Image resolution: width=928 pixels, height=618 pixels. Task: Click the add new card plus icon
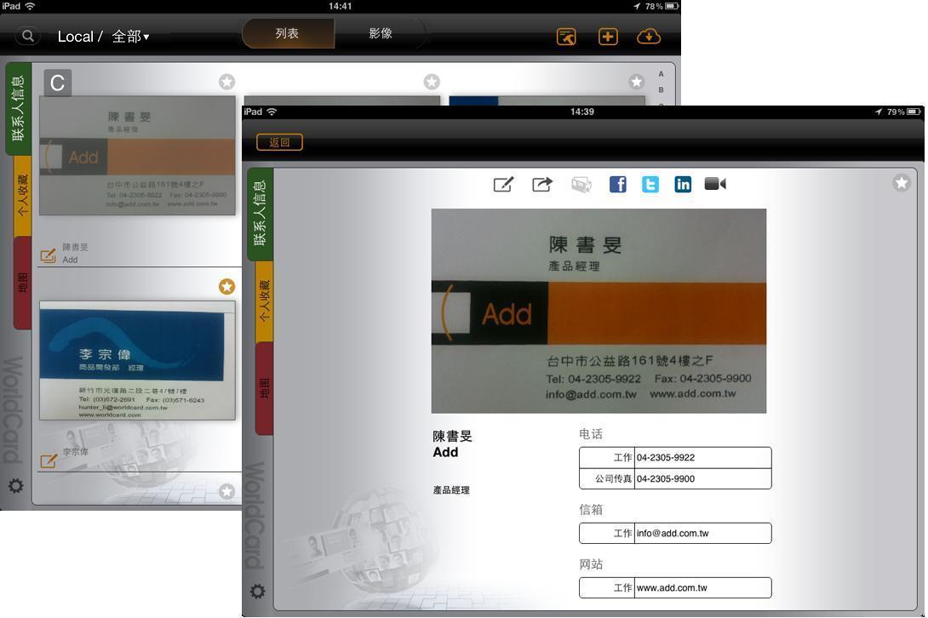[x=608, y=37]
